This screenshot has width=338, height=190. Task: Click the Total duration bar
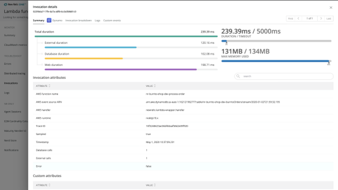coord(126,37)
